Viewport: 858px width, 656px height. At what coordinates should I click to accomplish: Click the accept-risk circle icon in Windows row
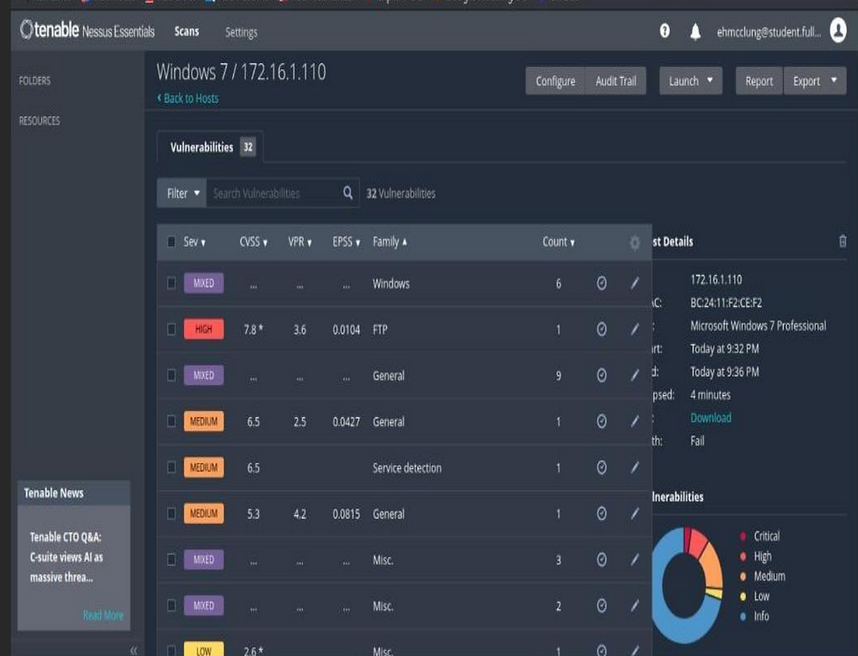click(601, 283)
